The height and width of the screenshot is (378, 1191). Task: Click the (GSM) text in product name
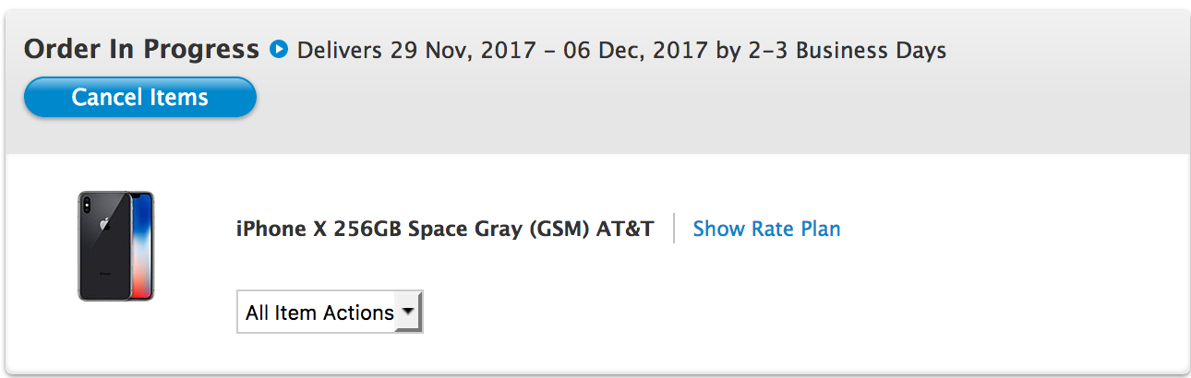561,230
